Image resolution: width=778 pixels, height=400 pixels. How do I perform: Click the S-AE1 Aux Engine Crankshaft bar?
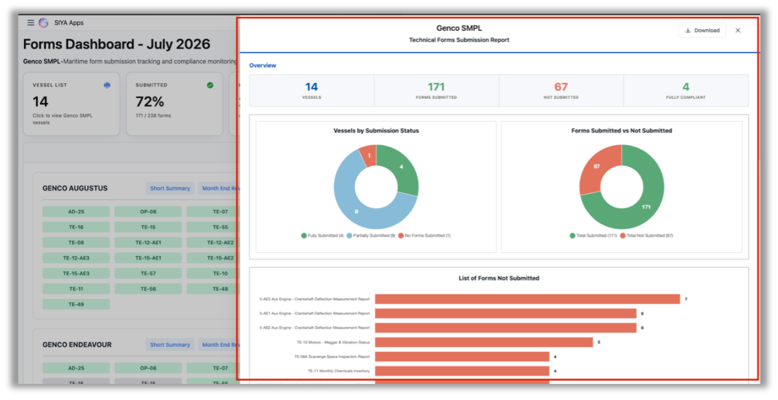506,313
